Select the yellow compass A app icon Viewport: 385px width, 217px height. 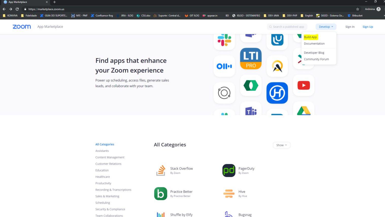pos(277,66)
